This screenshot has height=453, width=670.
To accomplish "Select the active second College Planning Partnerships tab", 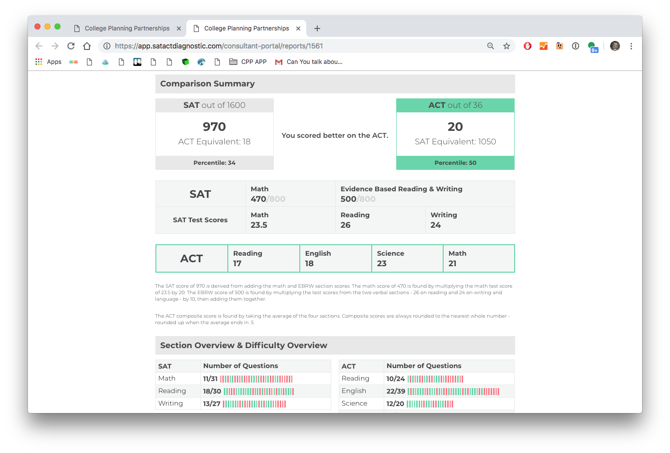I will [246, 28].
